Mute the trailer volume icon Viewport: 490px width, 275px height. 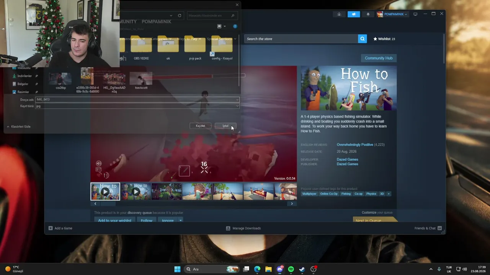tap(99, 163)
